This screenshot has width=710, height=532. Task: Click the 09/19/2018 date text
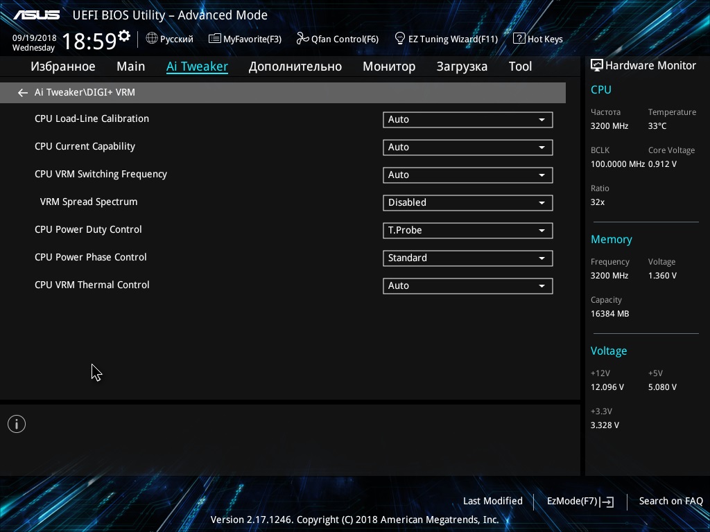35,38
